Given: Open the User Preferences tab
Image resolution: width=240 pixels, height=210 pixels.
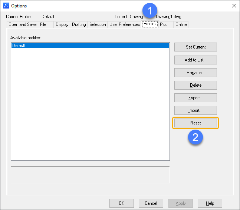Looking at the screenshot, I should click(x=124, y=24).
